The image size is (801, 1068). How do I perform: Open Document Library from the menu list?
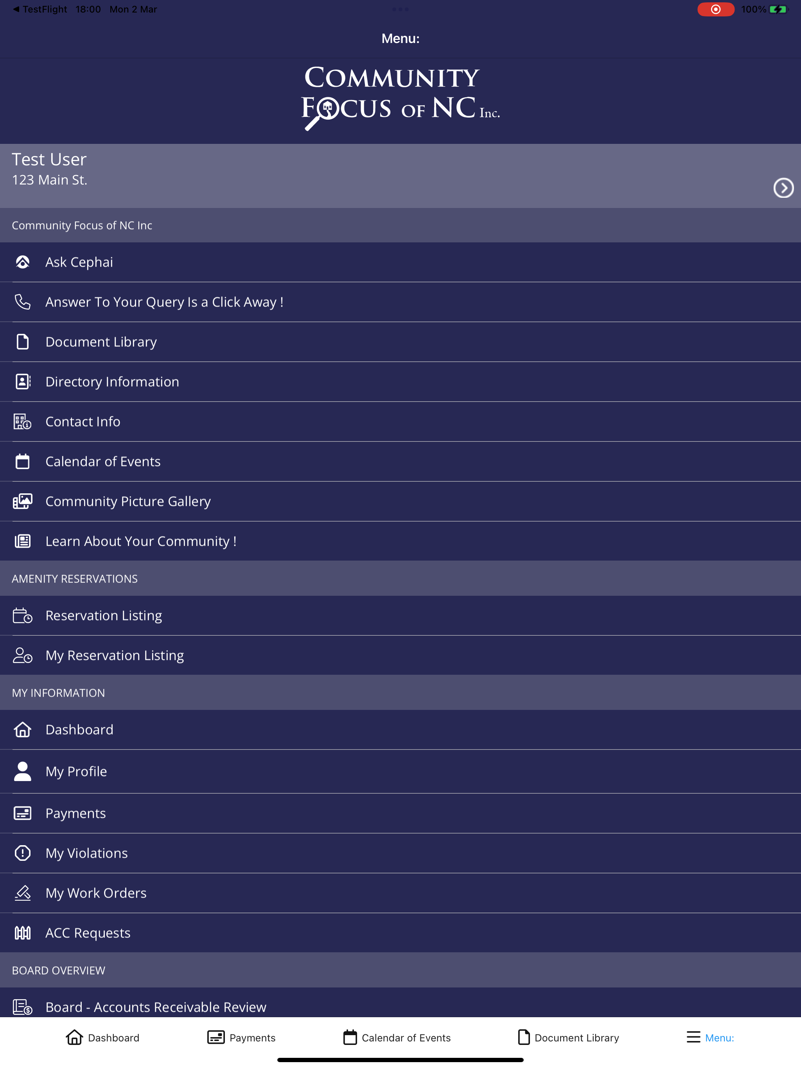click(x=400, y=342)
